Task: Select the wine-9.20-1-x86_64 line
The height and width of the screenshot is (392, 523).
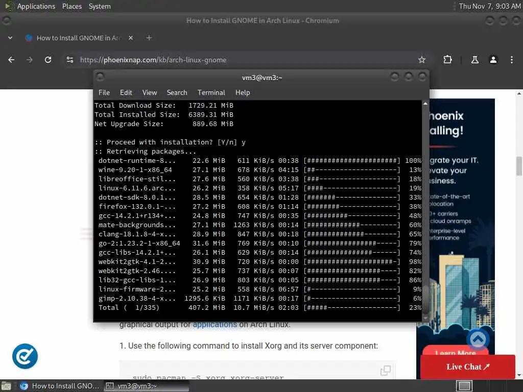Action: coord(257,169)
